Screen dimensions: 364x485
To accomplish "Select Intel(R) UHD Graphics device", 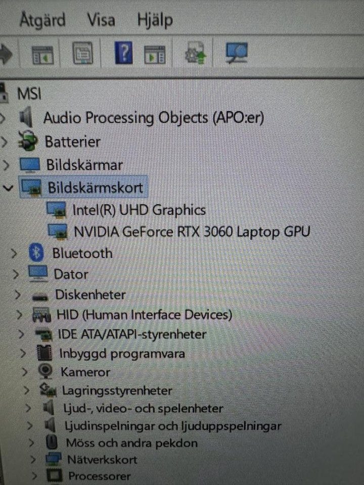I will [139, 210].
